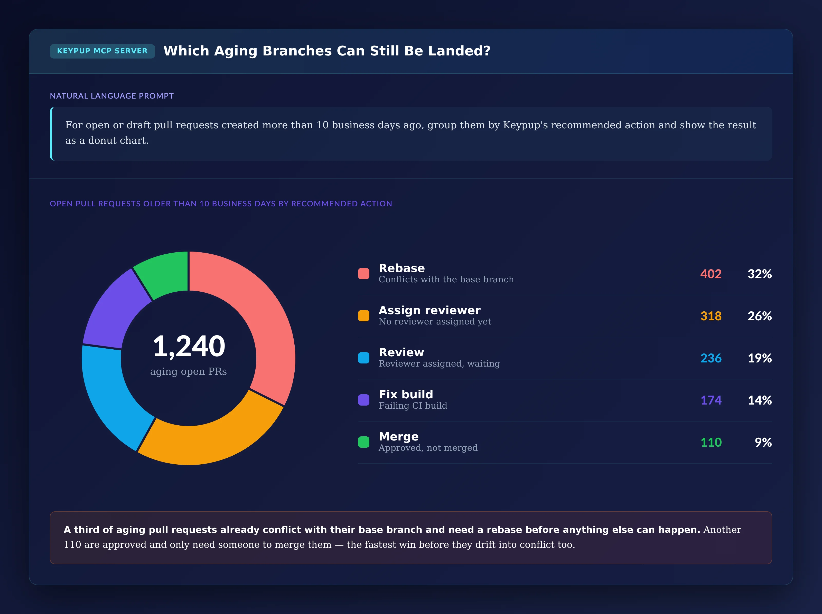Click the green Merge legend swatch
822x614 pixels.
(363, 442)
